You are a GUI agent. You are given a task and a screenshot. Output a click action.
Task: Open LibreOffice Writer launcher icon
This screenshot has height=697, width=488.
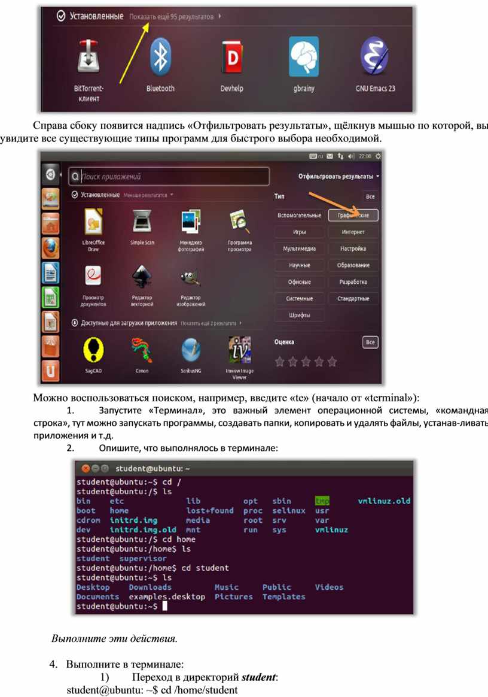click(51, 272)
